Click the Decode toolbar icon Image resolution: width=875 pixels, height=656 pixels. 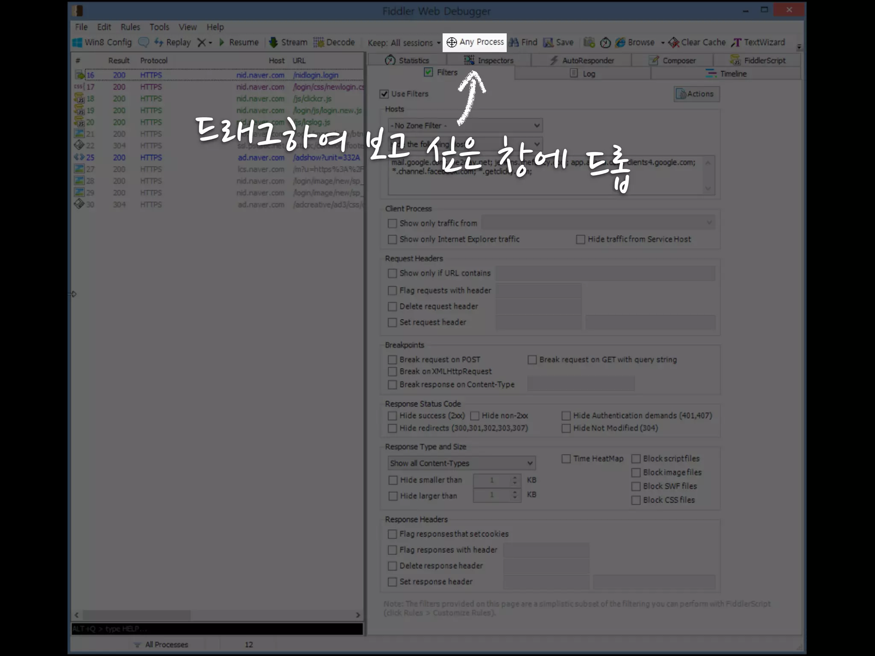coord(319,42)
